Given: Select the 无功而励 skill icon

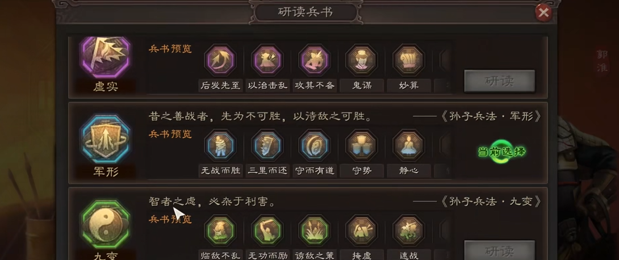Looking at the screenshot, I should coord(267,230).
